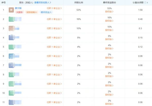Click the blurred green avatar in row 2
The width and height of the screenshot is (152, 106).
[11, 19]
